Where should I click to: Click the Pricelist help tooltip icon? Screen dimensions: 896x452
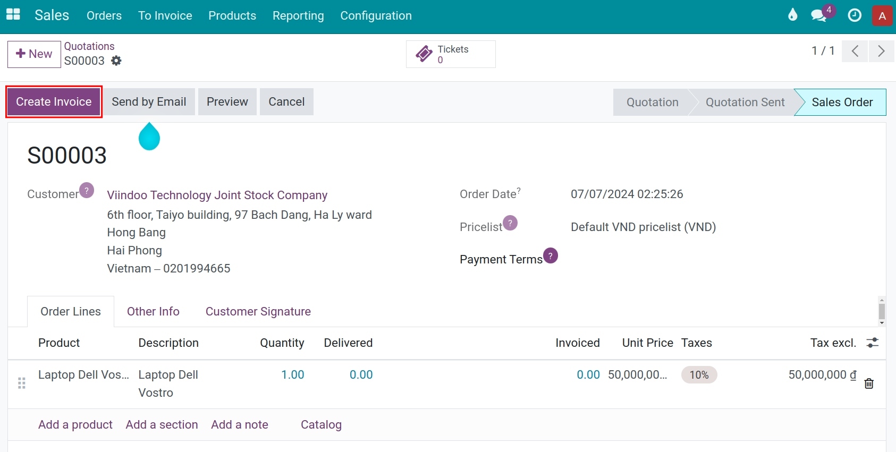pos(510,223)
